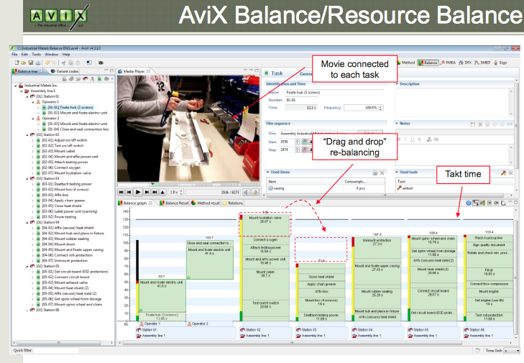Image resolution: width=524 pixels, height=363 pixels.
Task: Click the add operator icon in Balance tree toolbar
Action: tap(93, 79)
